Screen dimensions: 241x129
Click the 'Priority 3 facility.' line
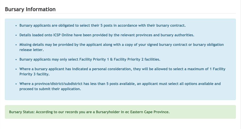coord(34,74)
